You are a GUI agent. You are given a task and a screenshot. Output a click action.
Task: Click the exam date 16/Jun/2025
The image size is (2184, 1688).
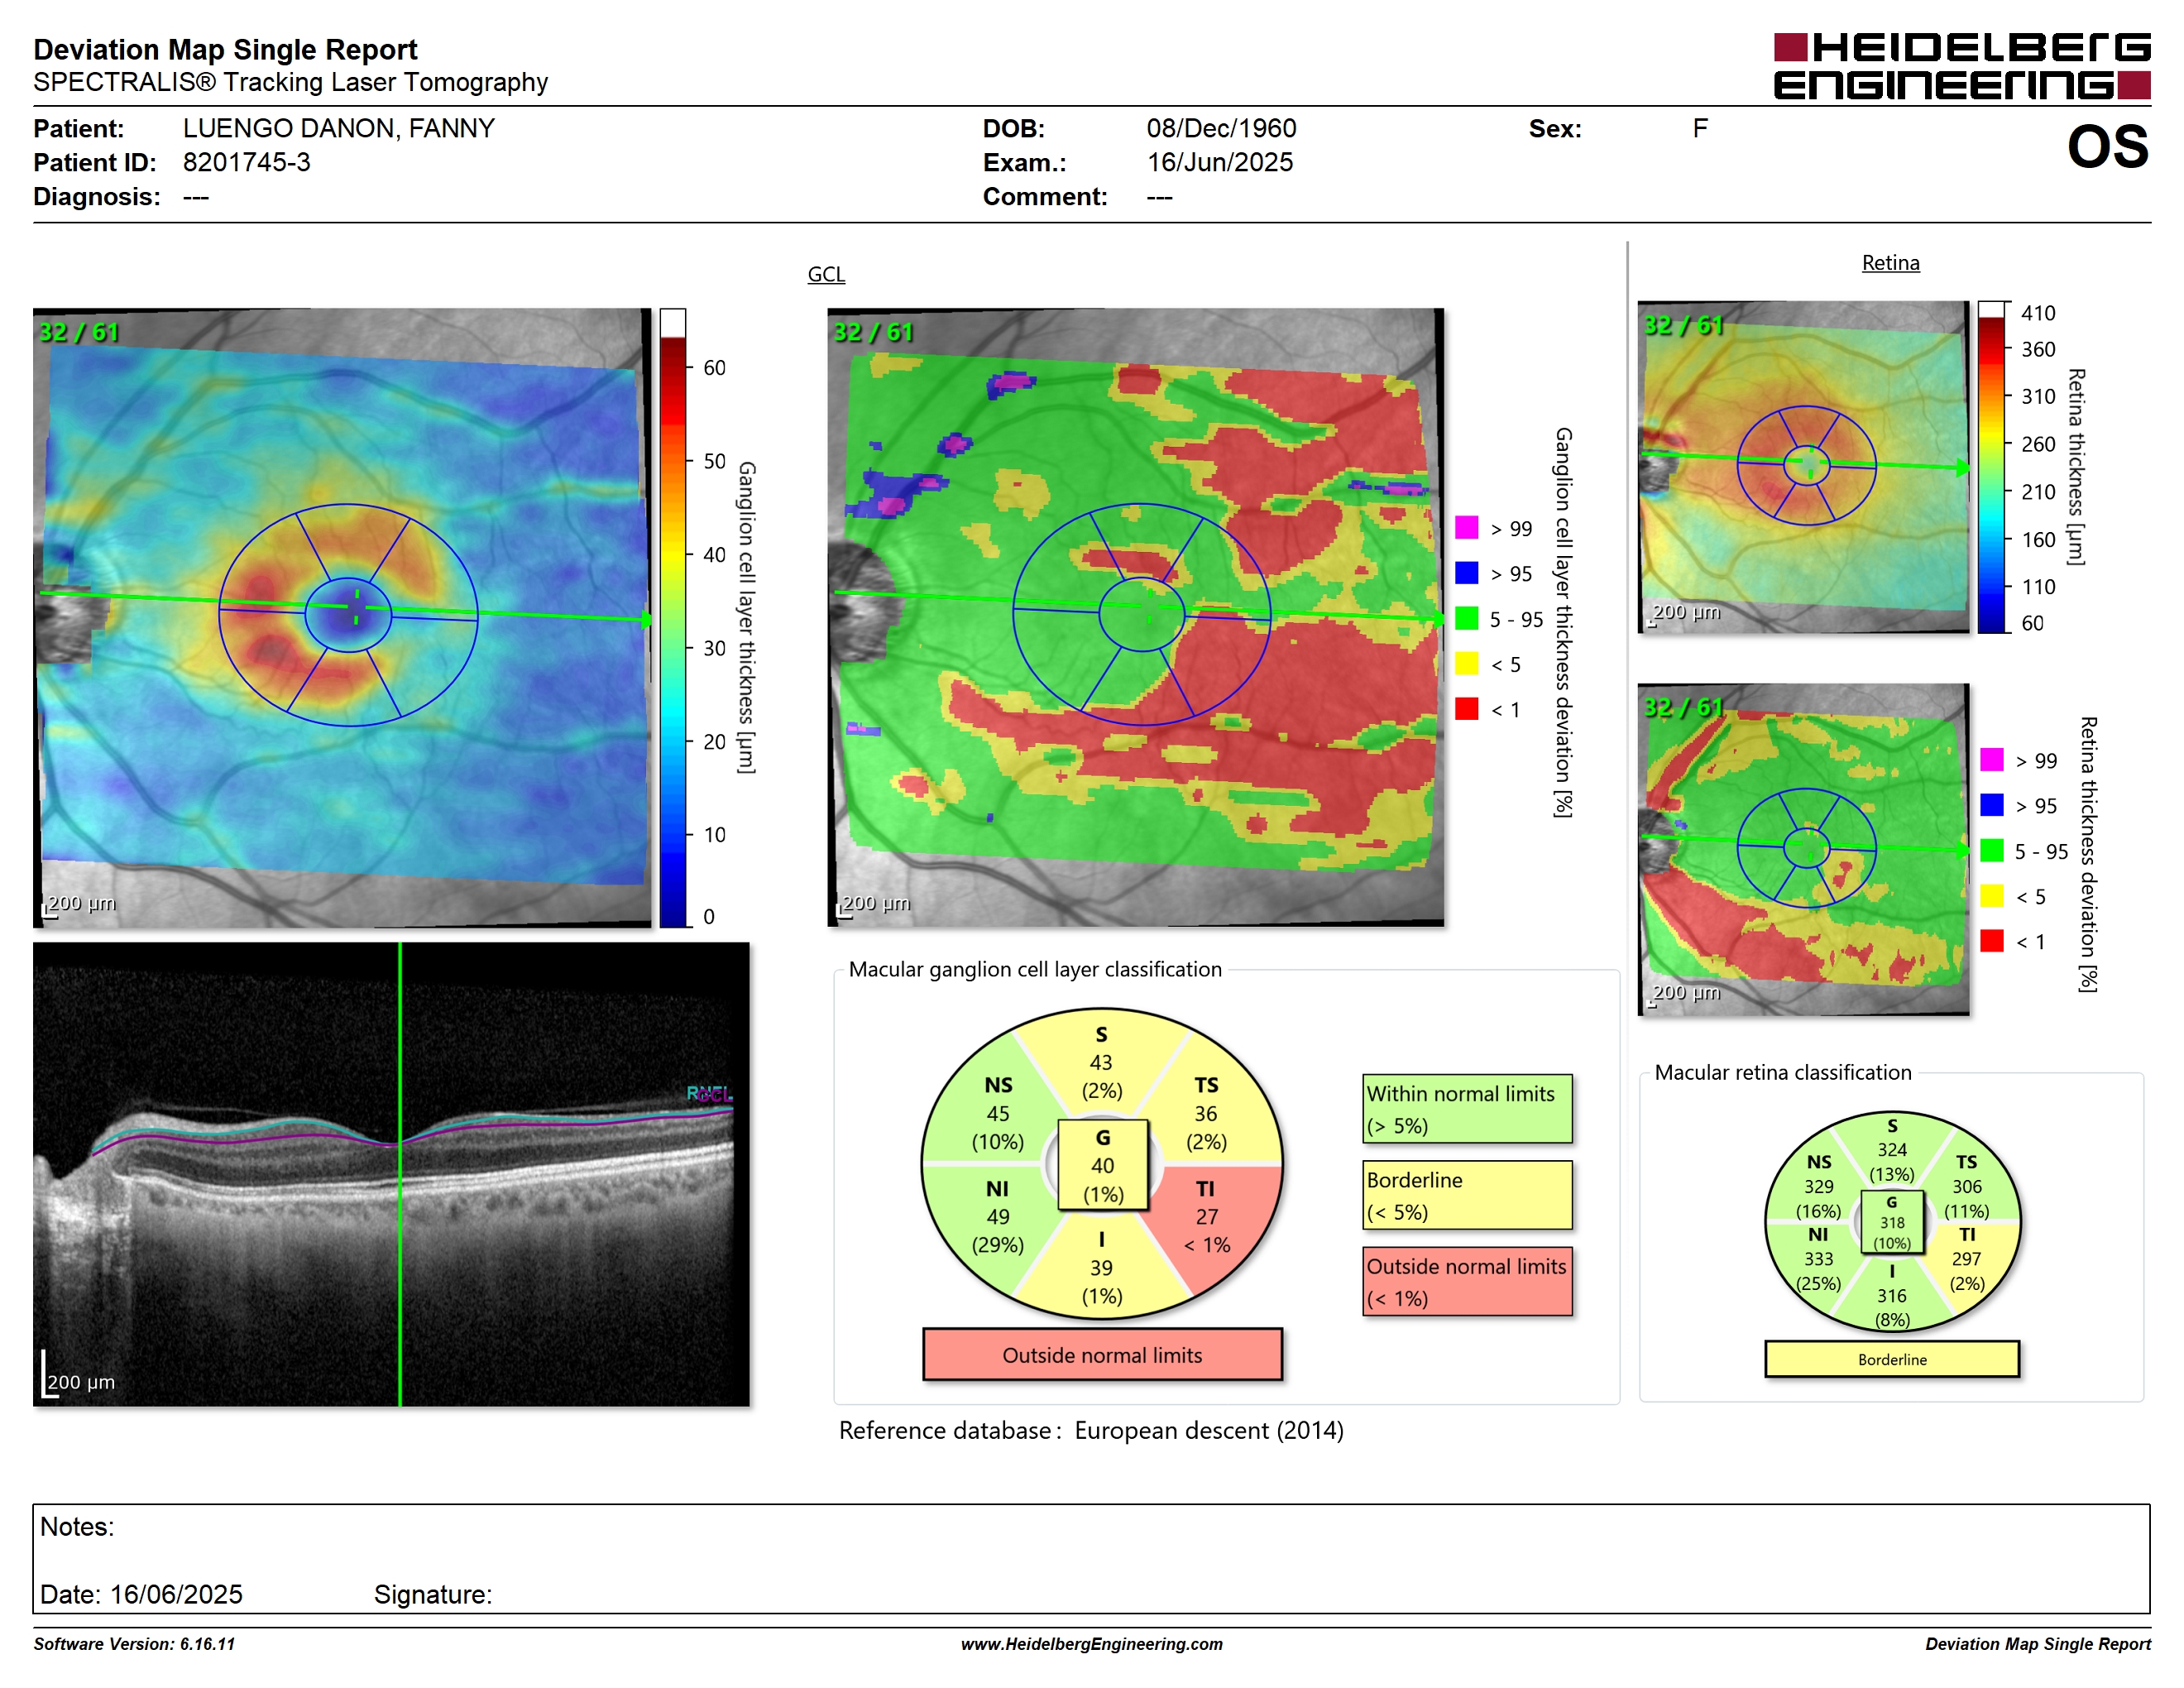click(x=1219, y=162)
